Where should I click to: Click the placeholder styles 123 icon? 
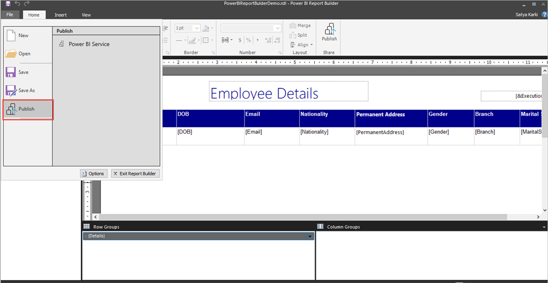click(x=225, y=40)
